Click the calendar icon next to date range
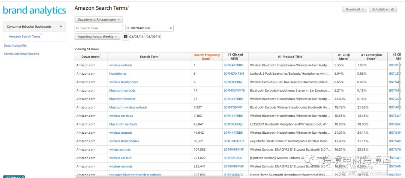405x178 pixels. click(x=126, y=37)
